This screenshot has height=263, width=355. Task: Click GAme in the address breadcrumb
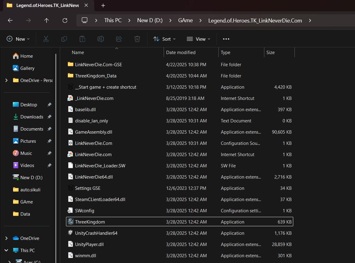185,20
